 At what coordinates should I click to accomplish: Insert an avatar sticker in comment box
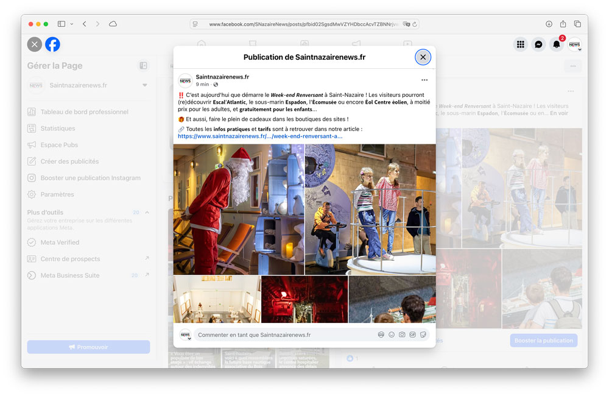(381, 334)
